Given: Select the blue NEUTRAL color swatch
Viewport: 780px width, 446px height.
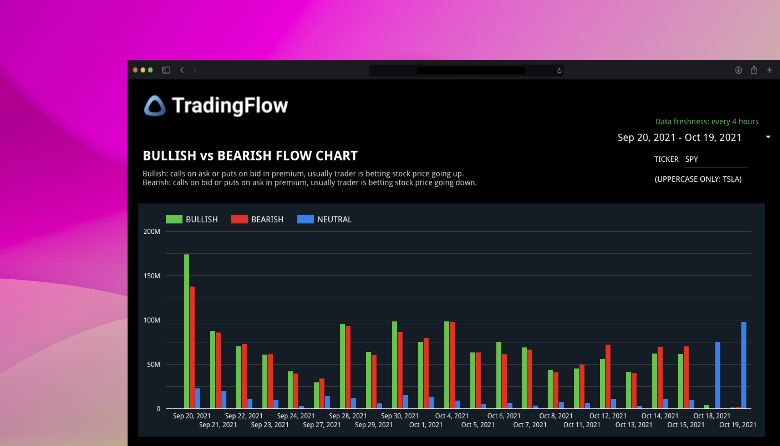Looking at the screenshot, I should click(x=306, y=219).
